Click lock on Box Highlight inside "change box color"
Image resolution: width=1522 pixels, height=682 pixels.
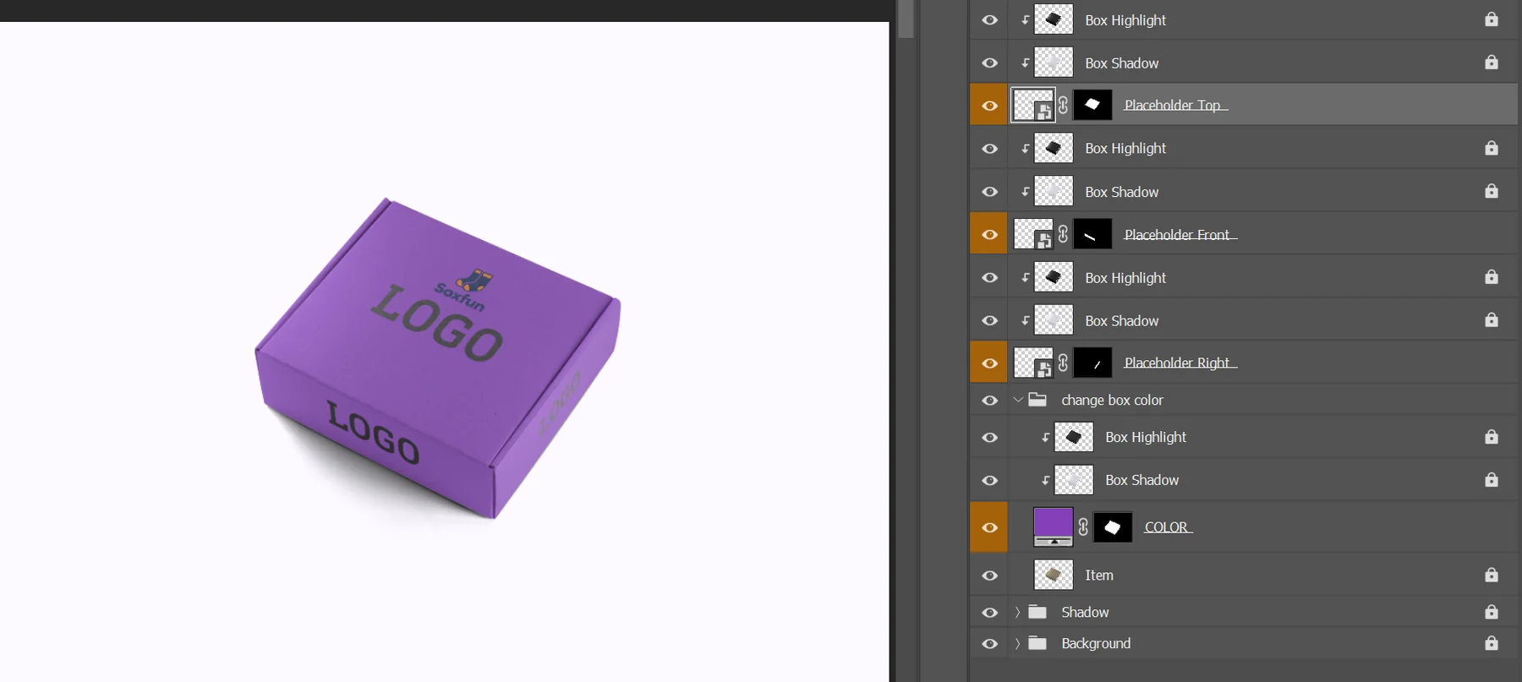(1492, 437)
